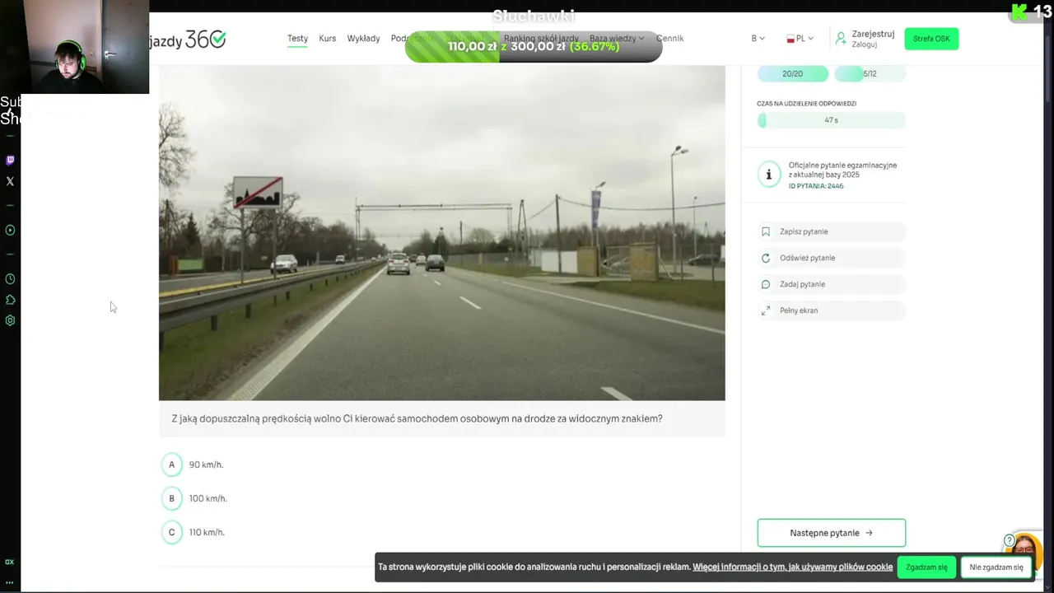Click the 47 s answer timer bar
1054x593 pixels.
[831, 120]
